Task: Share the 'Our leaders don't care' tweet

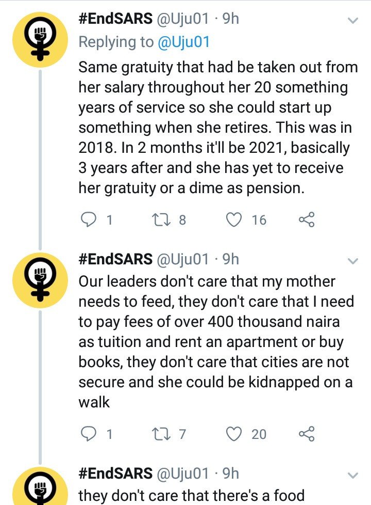Action: (307, 434)
